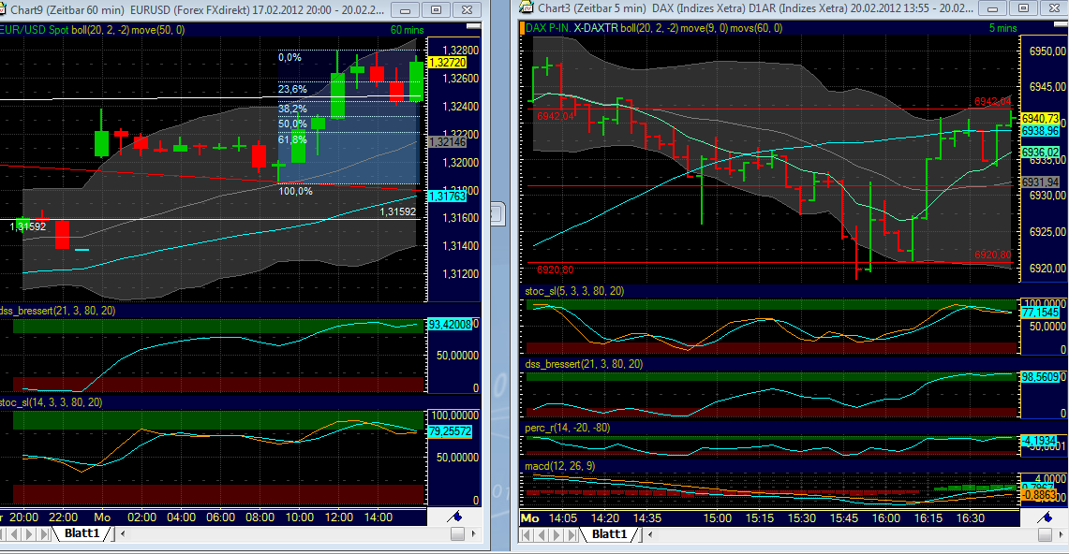Click the right arrow of the DAX horizontal scrollbar
The image size is (1069, 554).
(1060, 536)
